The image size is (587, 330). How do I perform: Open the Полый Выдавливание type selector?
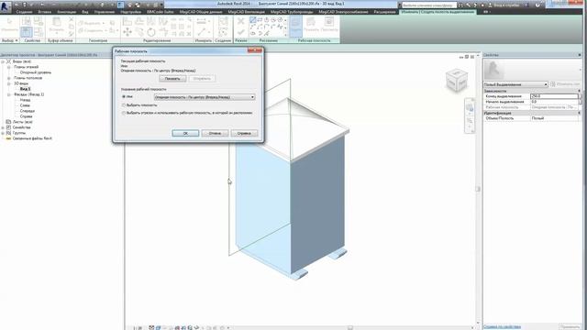click(515, 84)
